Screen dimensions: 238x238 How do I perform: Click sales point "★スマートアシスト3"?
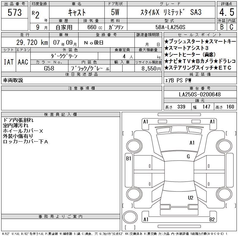(x=187, y=48)
